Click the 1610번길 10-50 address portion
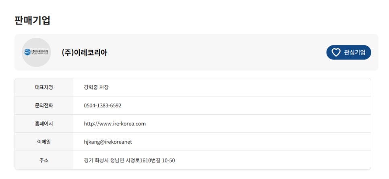389x179 pixels. click(x=157, y=160)
